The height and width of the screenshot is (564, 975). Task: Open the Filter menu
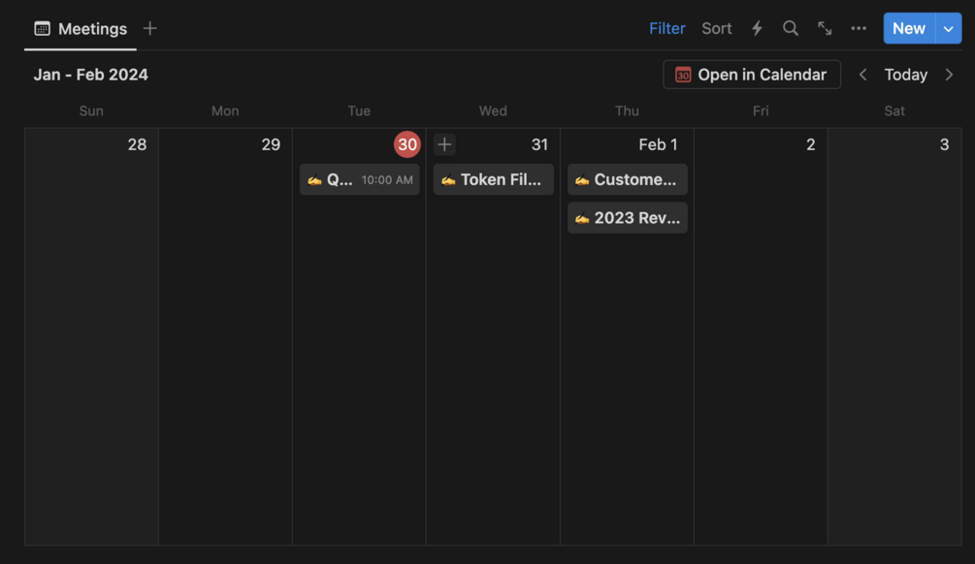tap(666, 29)
